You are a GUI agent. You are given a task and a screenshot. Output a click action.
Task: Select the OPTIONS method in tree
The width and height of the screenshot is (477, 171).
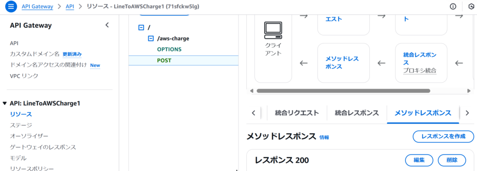click(x=169, y=49)
